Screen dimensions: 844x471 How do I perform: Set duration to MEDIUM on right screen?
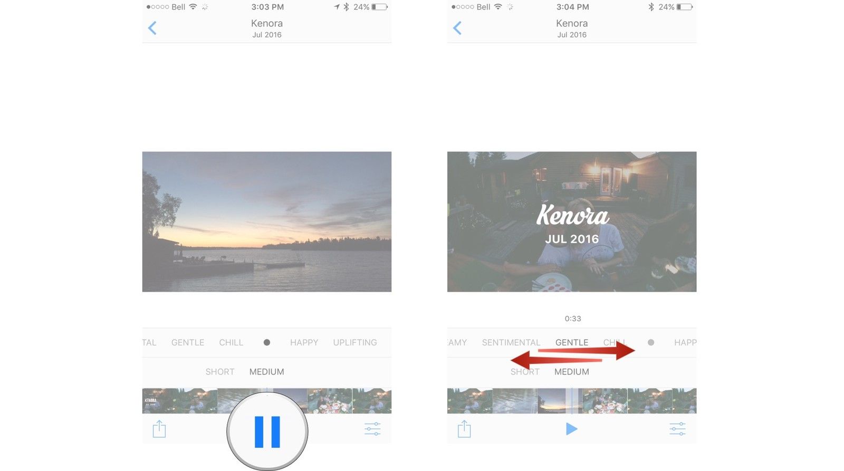point(572,372)
